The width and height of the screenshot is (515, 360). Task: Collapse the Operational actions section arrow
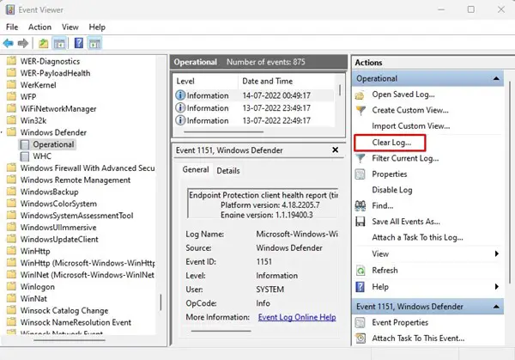pyautogui.click(x=496, y=78)
